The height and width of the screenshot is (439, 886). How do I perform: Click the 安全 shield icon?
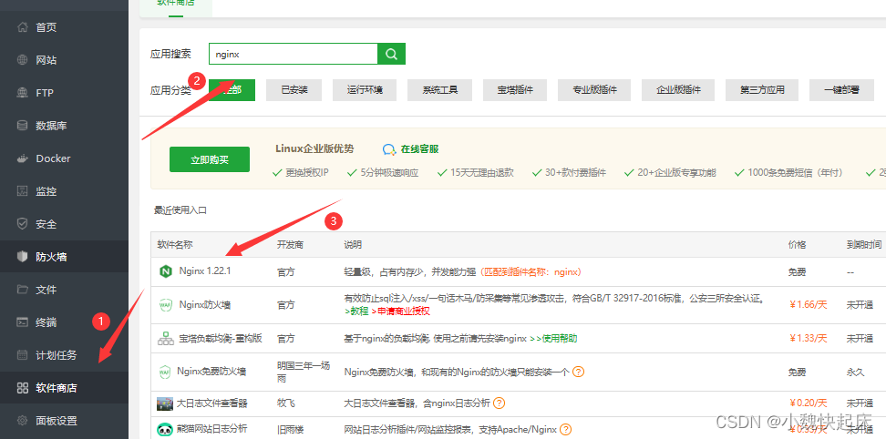pyautogui.click(x=23, y=224)
